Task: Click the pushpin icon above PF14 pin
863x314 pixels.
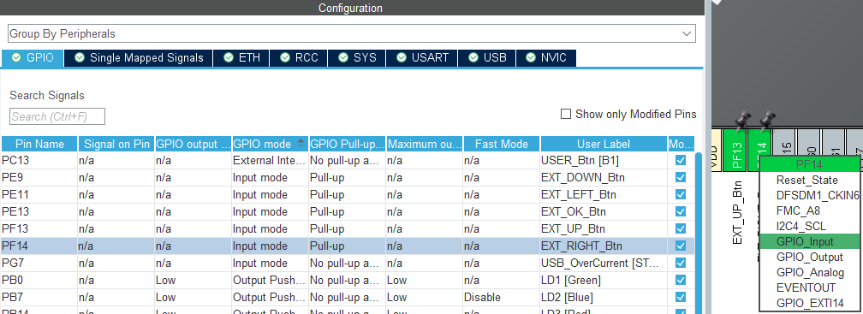Action: (766, 121)
